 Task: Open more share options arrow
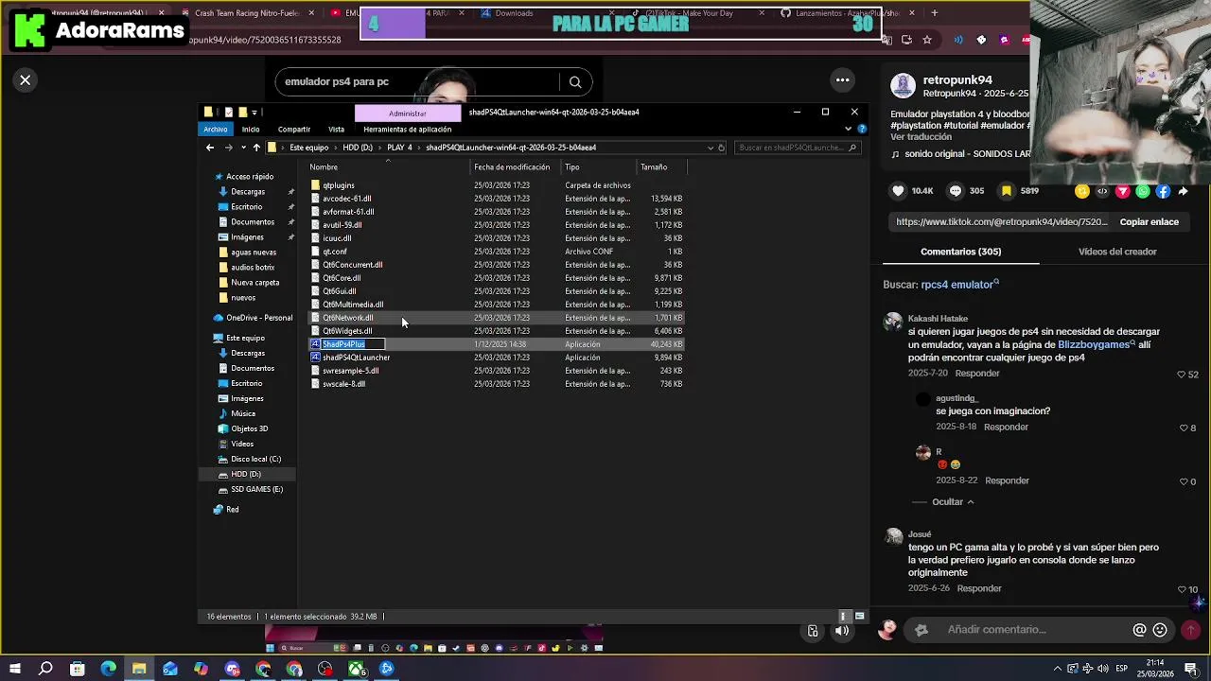tap(1183, 191)
